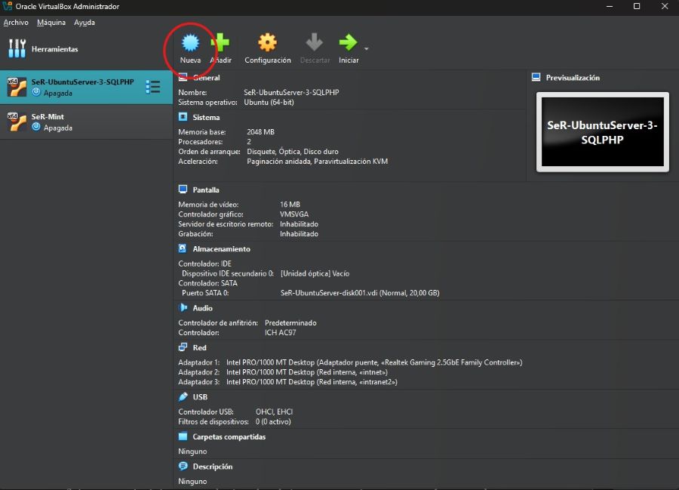The height and width of the screenshot is (490, 679).
Task: Click the Descartar gray arrow icon
Action: [x=315, y=42]
